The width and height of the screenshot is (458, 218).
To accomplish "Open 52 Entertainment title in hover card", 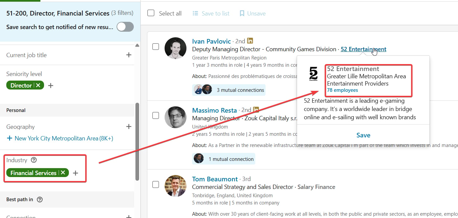I will pyautogui.click(x=353, y=69).
